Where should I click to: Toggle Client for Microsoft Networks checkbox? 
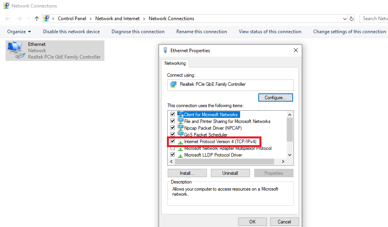click(173, 114)
